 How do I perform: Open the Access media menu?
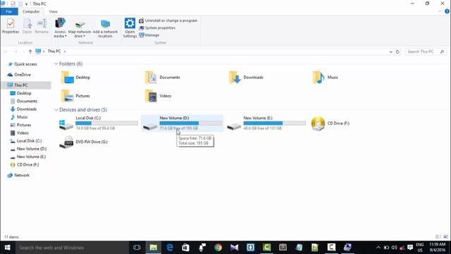[x=60, y=28]
